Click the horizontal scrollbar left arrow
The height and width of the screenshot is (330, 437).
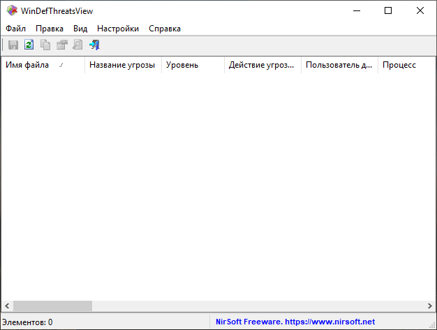(7, 306)
